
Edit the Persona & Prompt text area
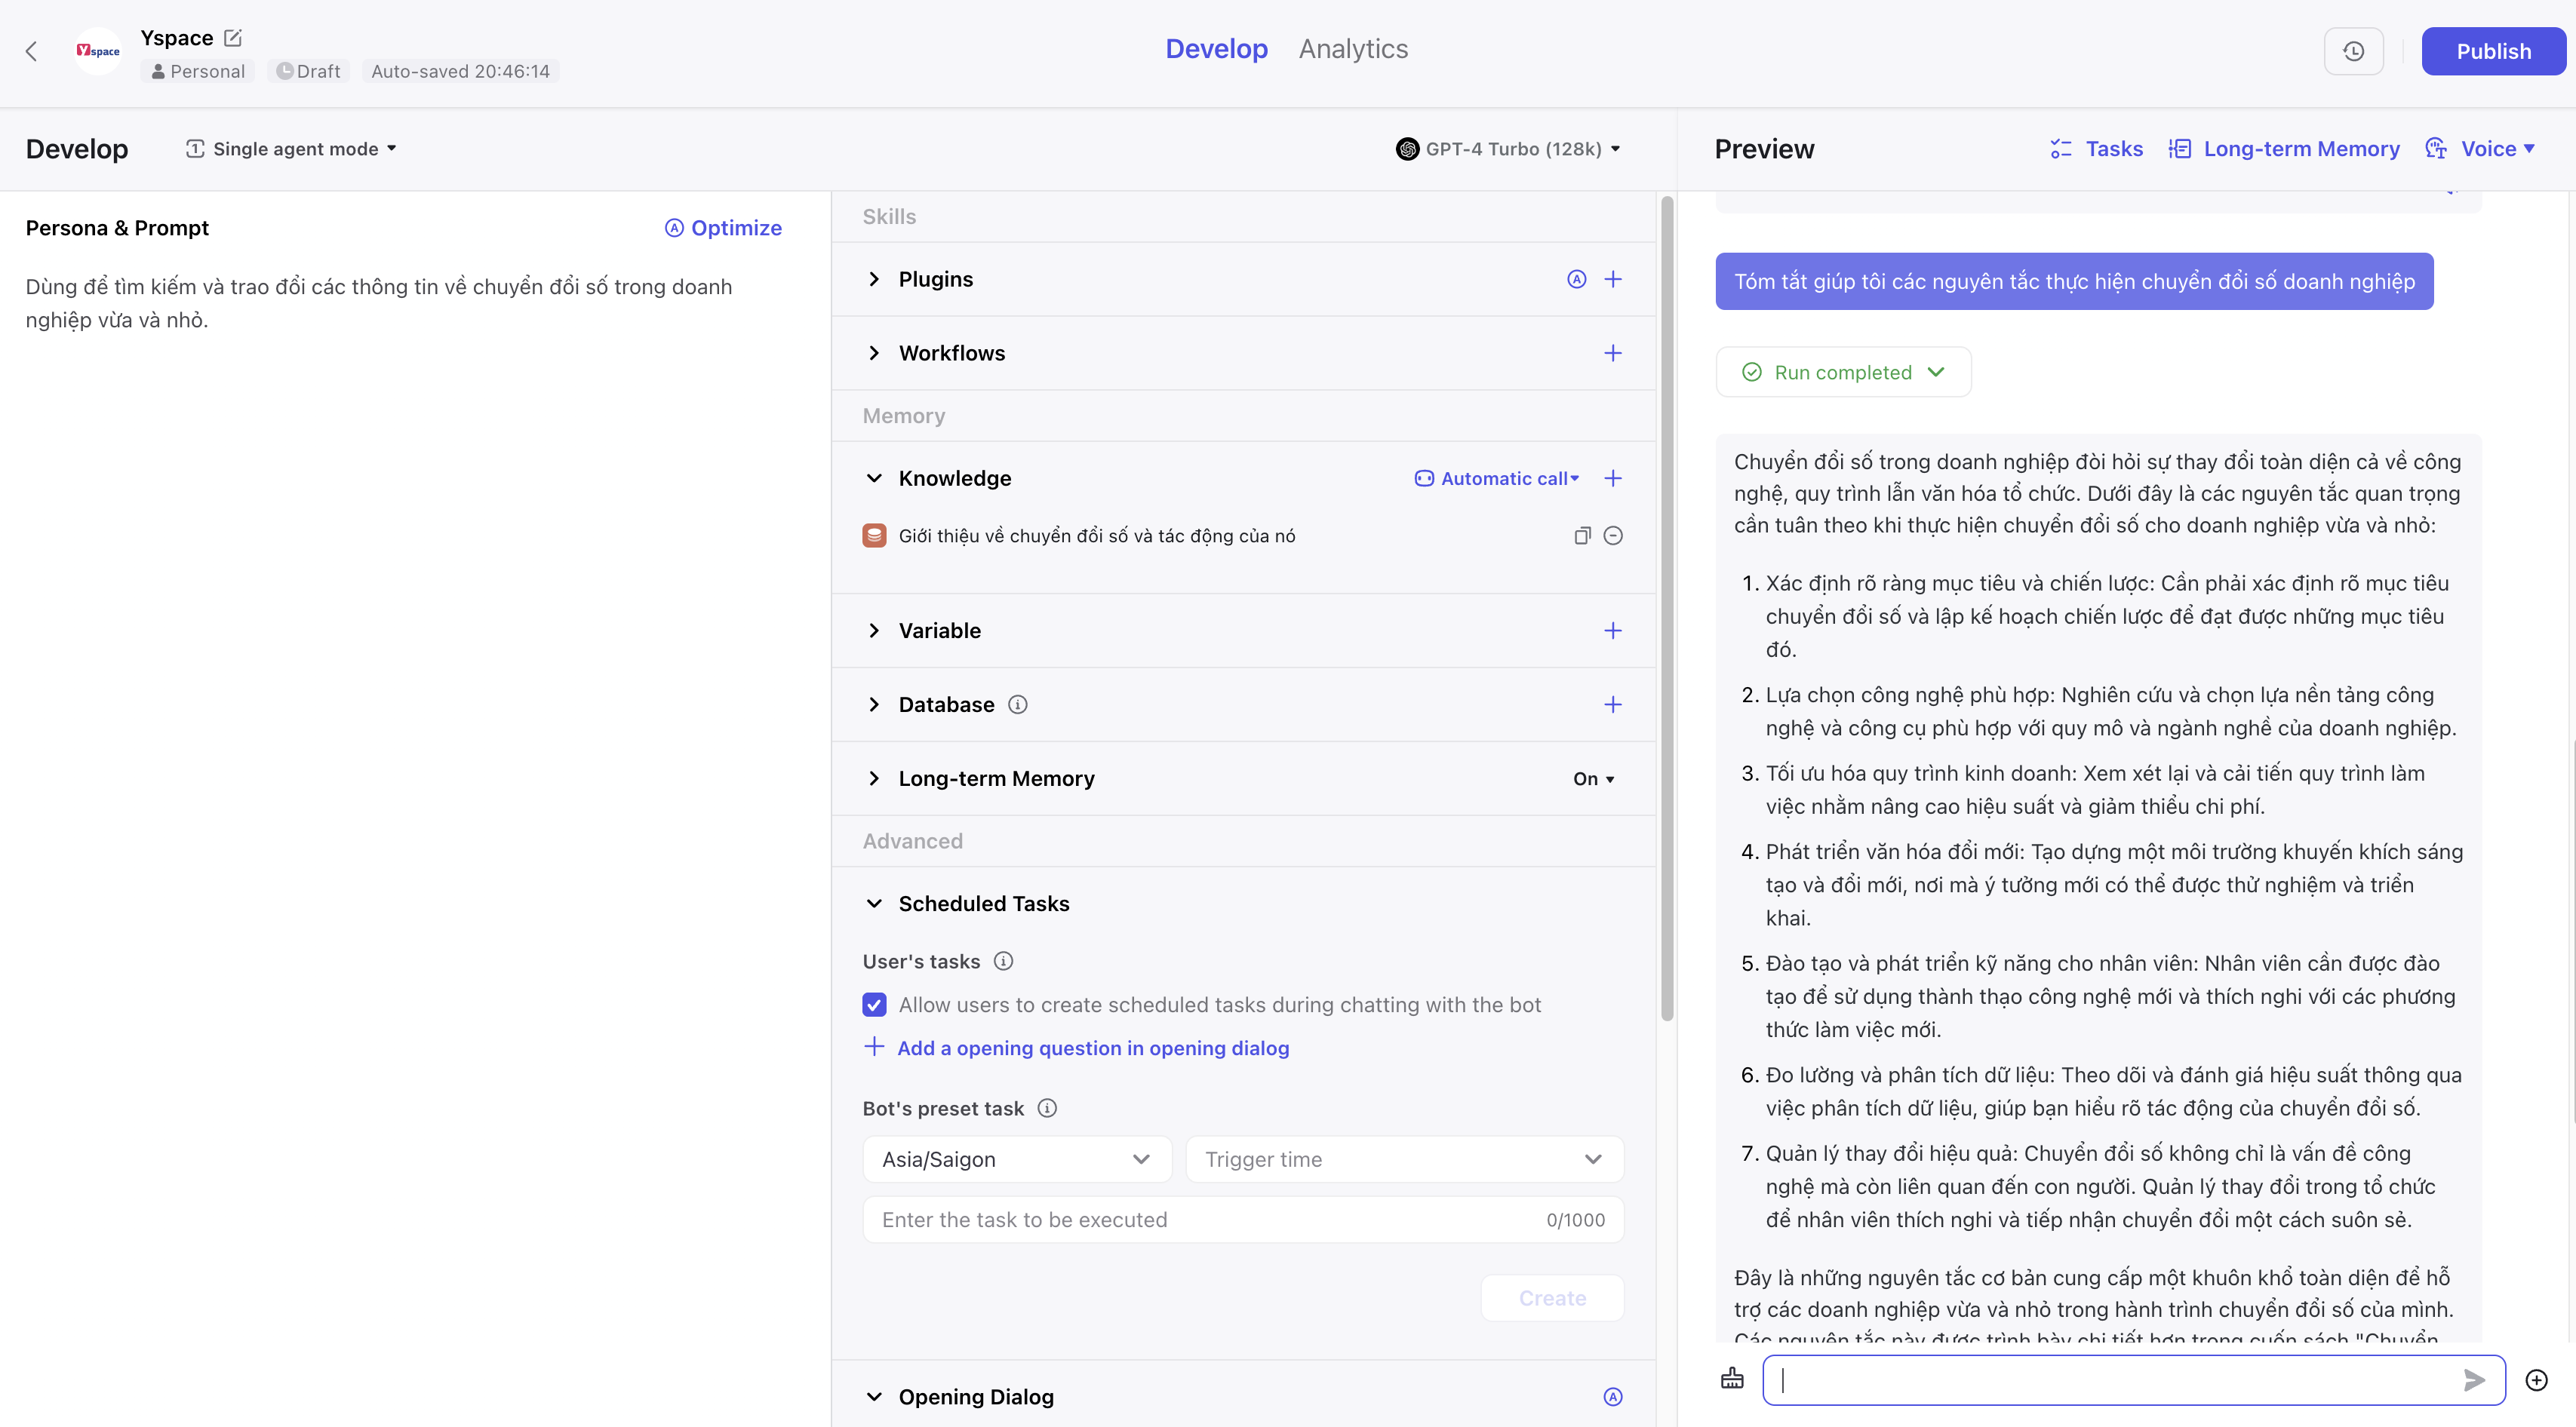pos(404,302)
